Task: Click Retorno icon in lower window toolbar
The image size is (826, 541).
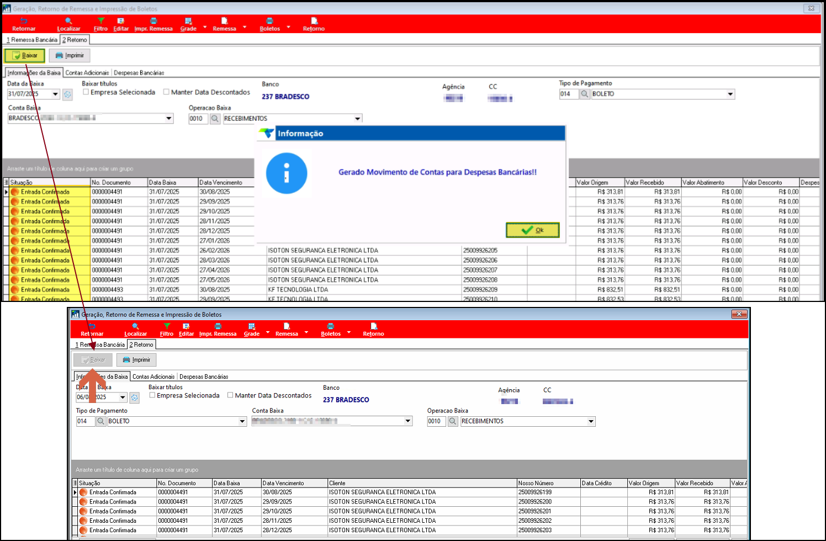Action: 374,326
